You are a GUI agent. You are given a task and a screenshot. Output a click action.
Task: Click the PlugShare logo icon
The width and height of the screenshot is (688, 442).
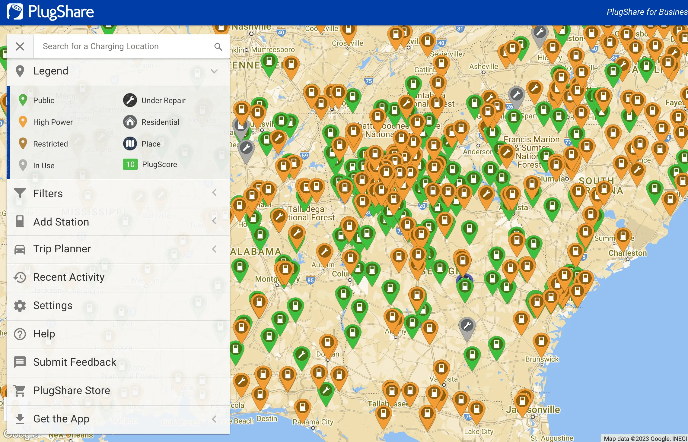[x=15, y=12]
